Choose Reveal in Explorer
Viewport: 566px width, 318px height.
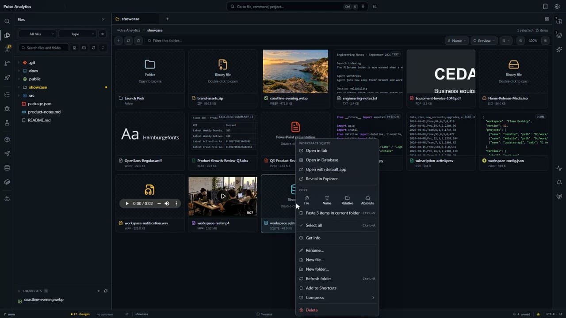point(337,179)
